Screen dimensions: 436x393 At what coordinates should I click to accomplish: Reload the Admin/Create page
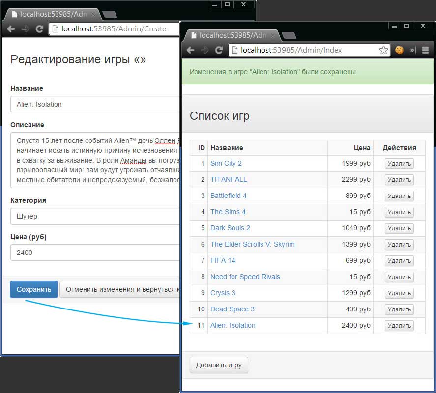coord(39,29)
